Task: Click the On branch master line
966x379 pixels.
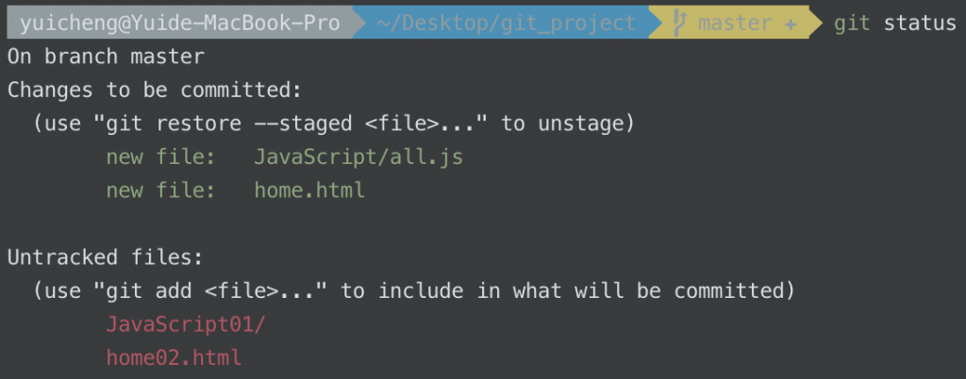Action: (x=106, y=57)
